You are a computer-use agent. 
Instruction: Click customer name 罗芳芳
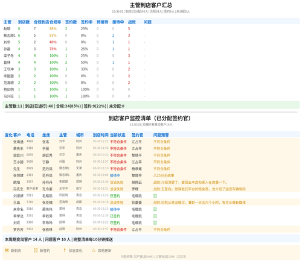[18, 230]
